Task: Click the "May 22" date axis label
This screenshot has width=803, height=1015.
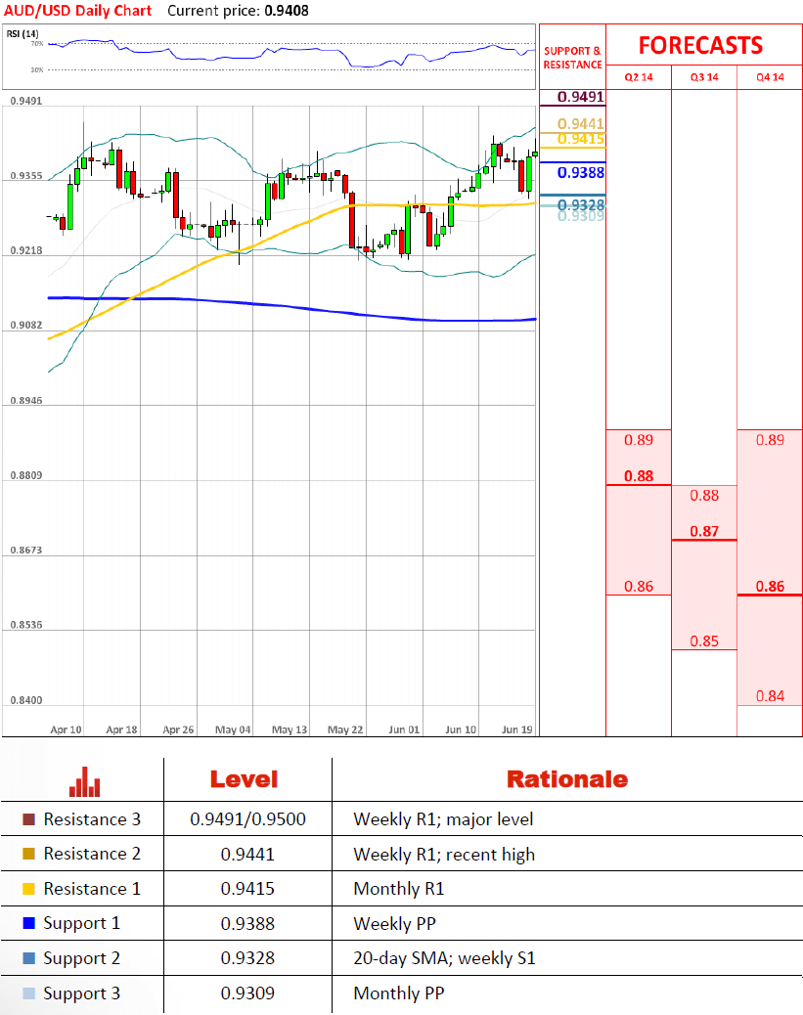Action: click(345, 729)
